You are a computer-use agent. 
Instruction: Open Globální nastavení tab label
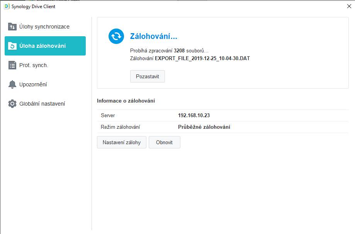tap(42, 104)
